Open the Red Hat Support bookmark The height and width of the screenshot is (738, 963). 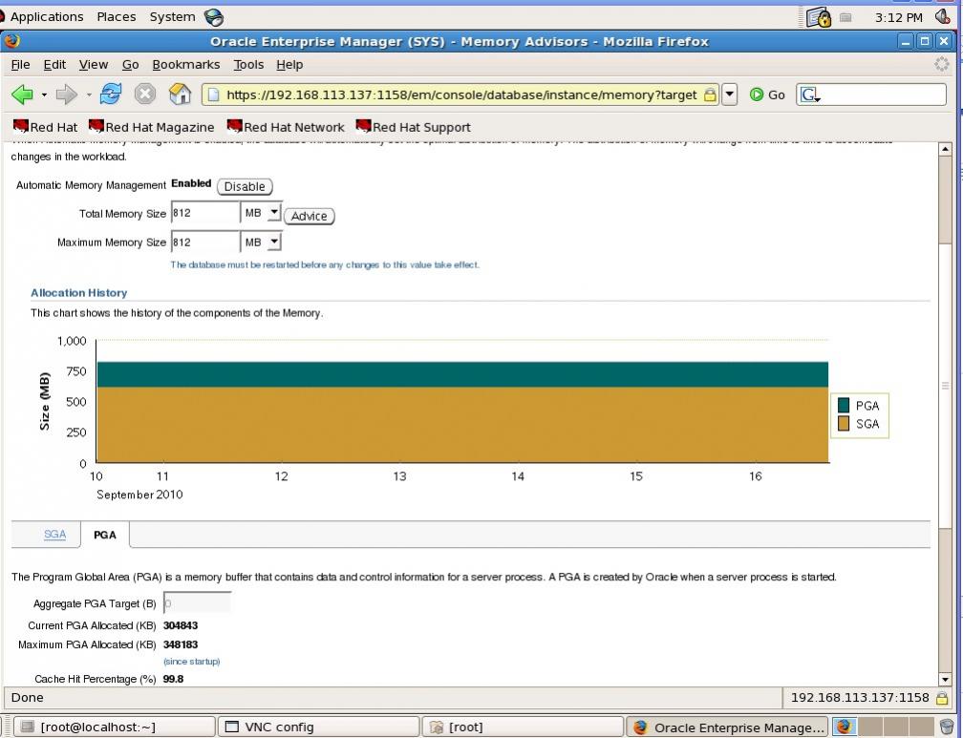point(414,127)
